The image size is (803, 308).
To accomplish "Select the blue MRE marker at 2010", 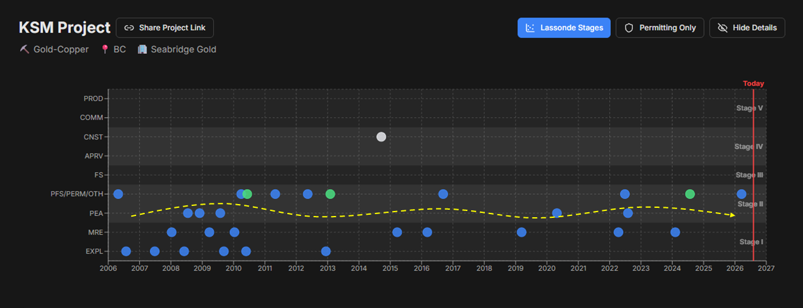I will [x=234, y=232].
